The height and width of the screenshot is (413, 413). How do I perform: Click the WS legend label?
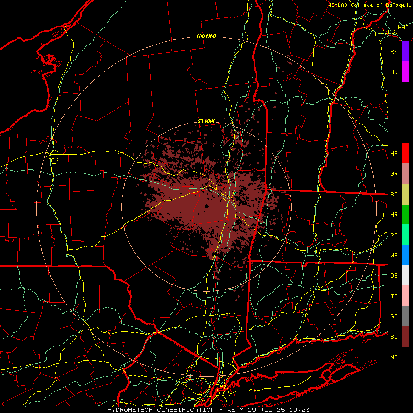pos(394,256)
